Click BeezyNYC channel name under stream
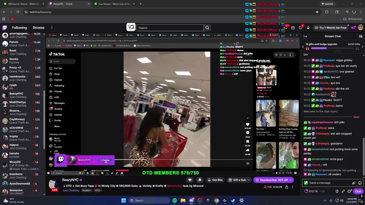 coord(70,180)
